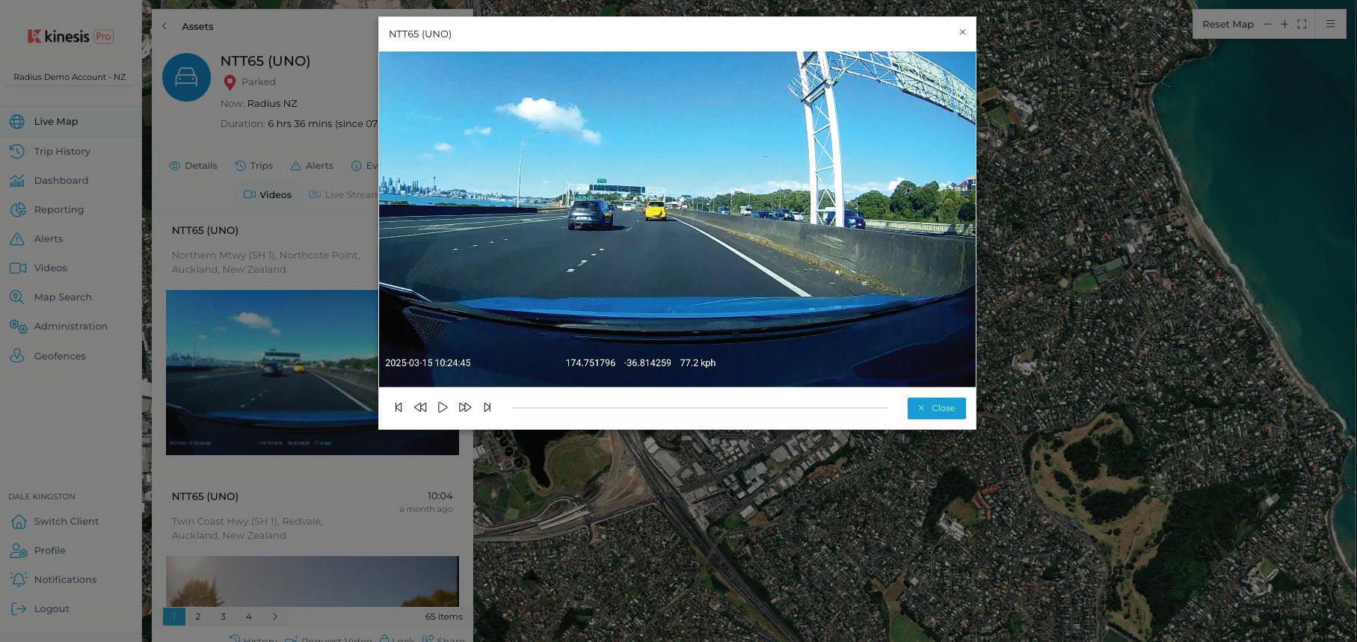
Task: Click the Reset Map button
Action: pyautogui.click(x=1228, y=24)
